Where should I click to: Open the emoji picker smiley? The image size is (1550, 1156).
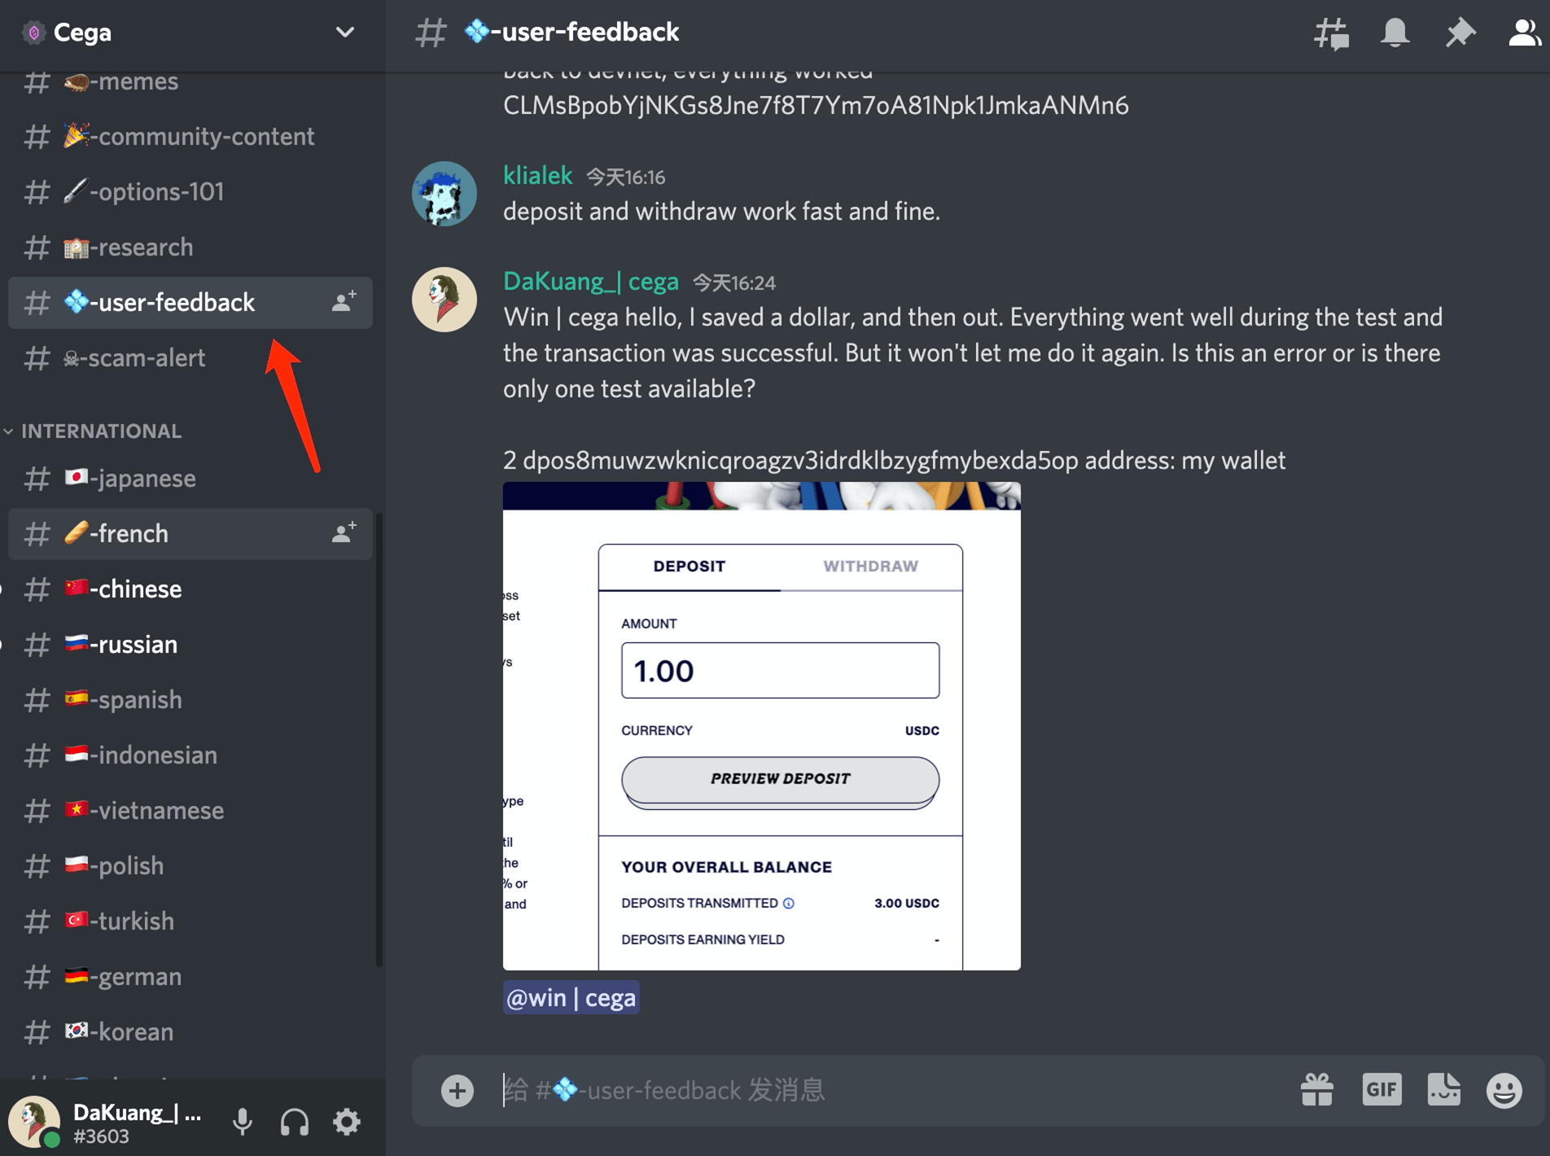pyautogui.click(x=1504, y=1089)
